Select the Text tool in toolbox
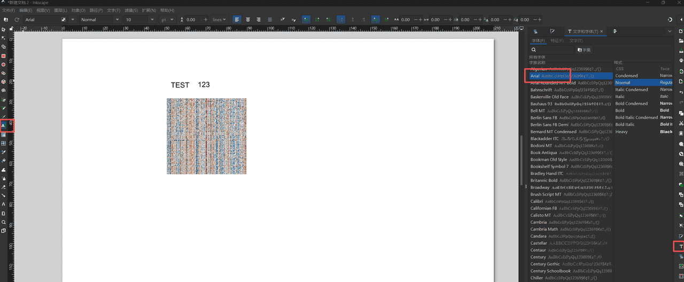 3,126
